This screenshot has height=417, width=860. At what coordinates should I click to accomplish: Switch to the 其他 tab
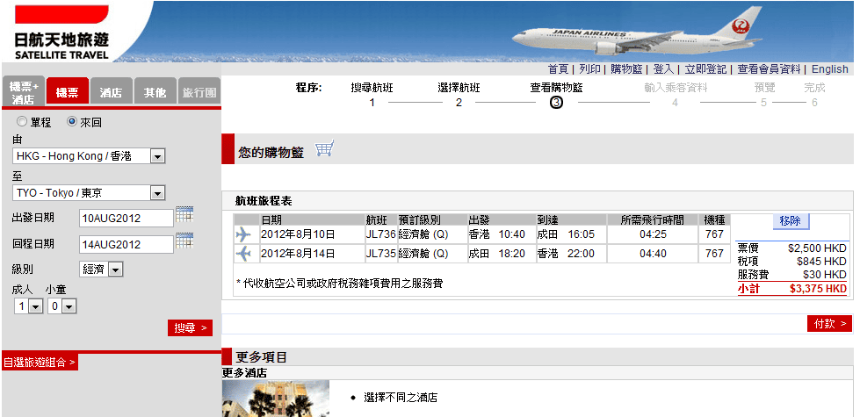coord(155,92)
